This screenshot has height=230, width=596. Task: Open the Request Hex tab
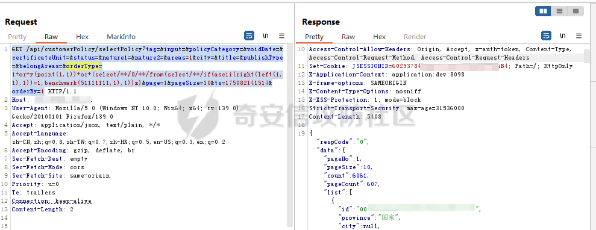[82, 37]
